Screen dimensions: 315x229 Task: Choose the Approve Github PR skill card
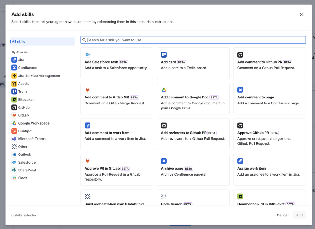[x=269, y=134]
